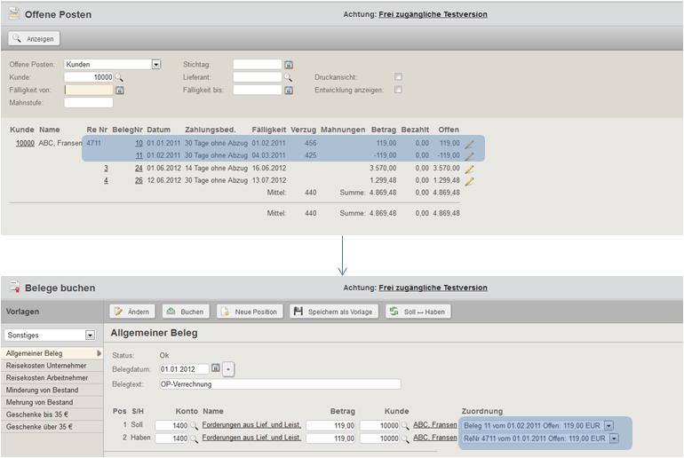Open the Belegdatum calendar picker
The image size is (684, 458).
pyautogui.click(x=215, y=368)
